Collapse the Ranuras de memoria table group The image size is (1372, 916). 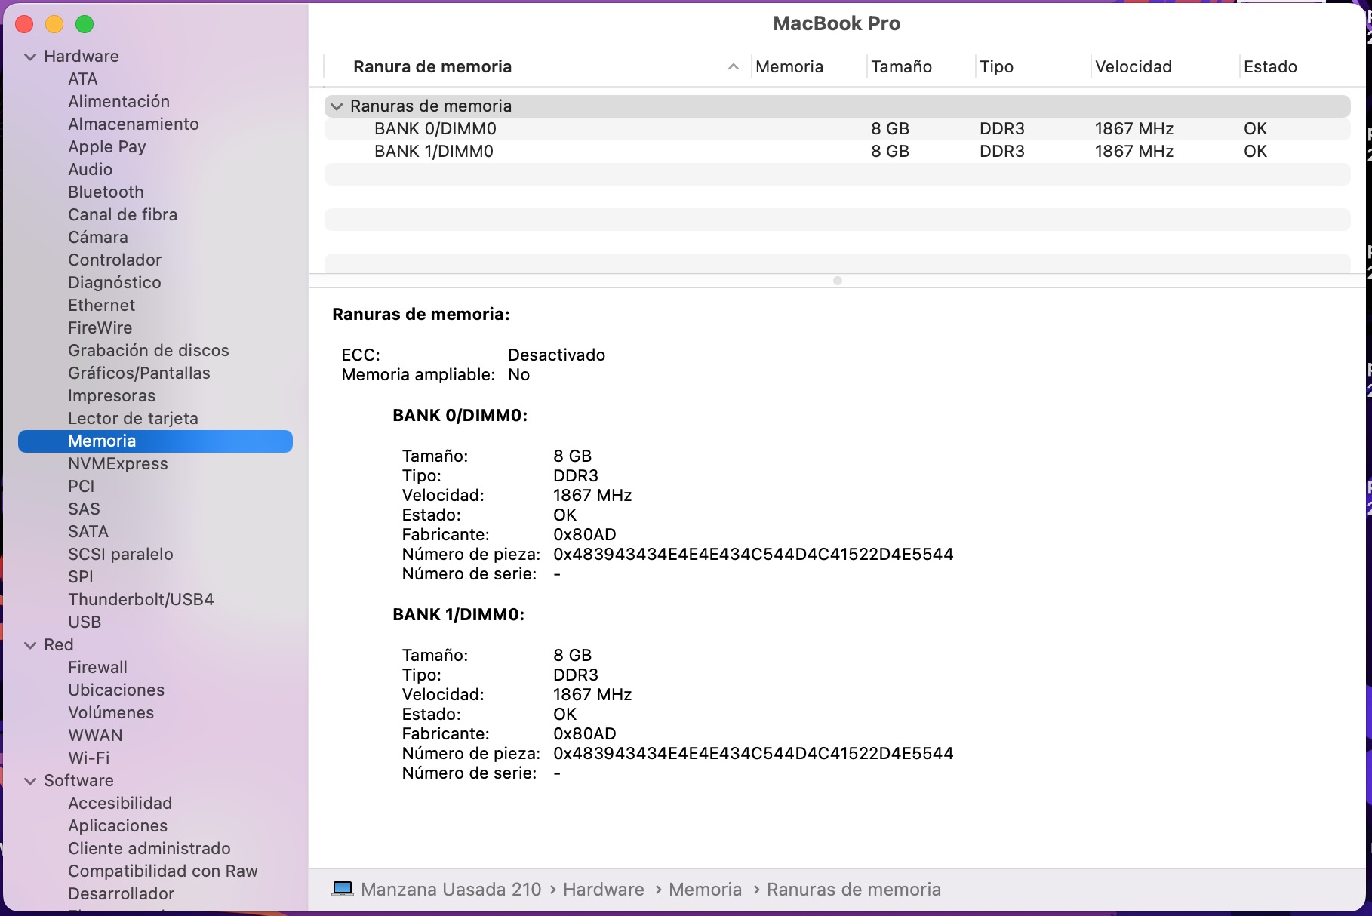click(x=337, y=106)
